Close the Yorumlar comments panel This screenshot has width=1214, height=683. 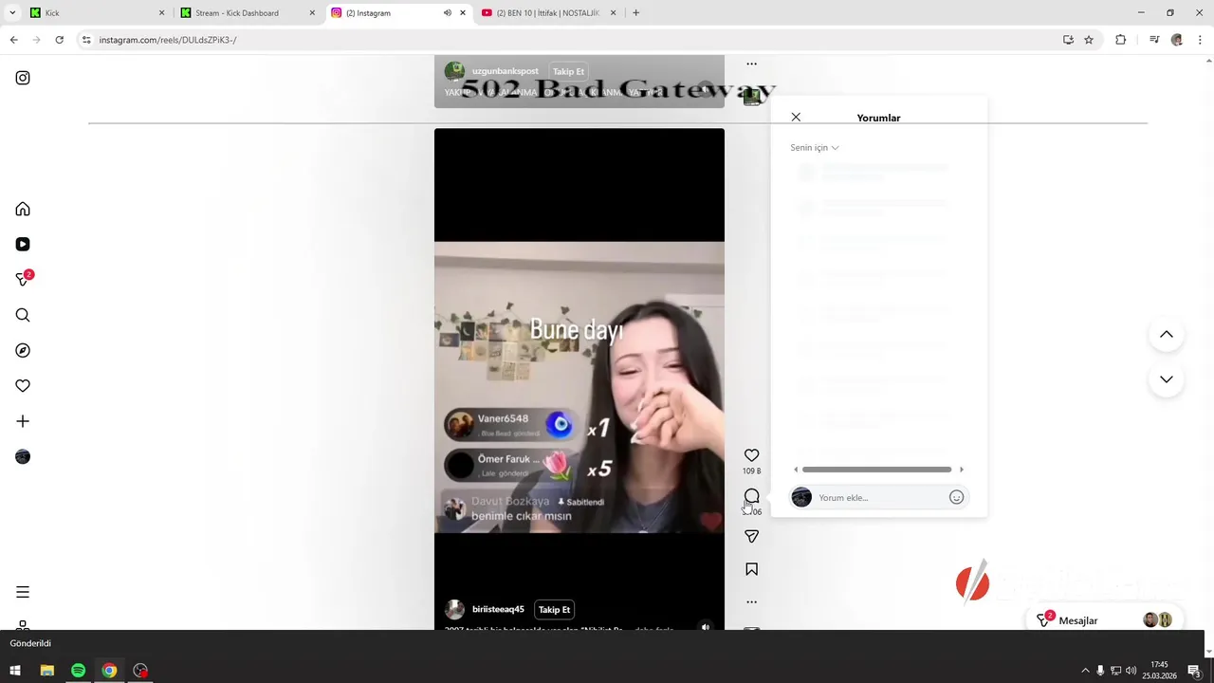796,117
